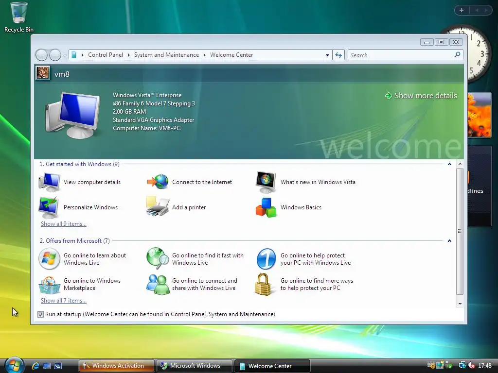498x373 pixels.
Task: Expand arrow after System and Maintenance breadcrumb
Action: pos(205,55)
